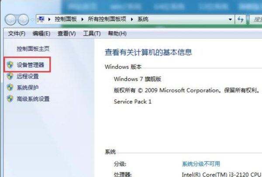The image size is (262, 177).
Task: Open the 文件(F) menu
Action: 17,33
